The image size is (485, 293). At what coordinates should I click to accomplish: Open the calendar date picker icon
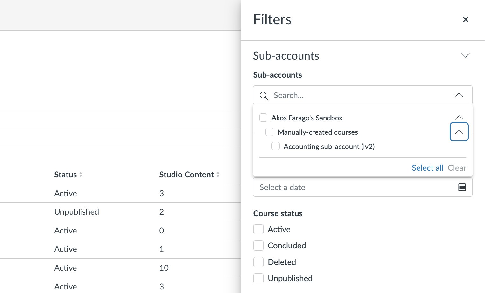click(462, 187)
